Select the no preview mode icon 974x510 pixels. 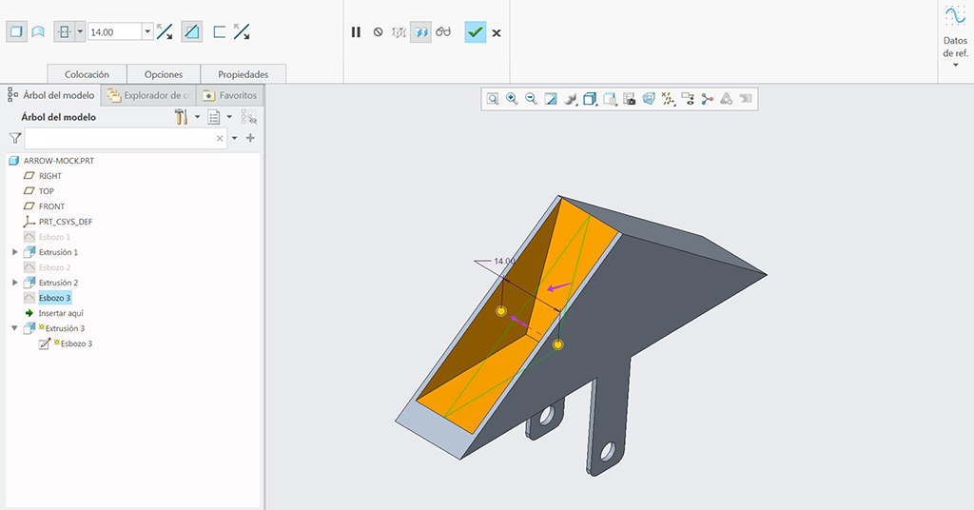(x=379, y=31)
